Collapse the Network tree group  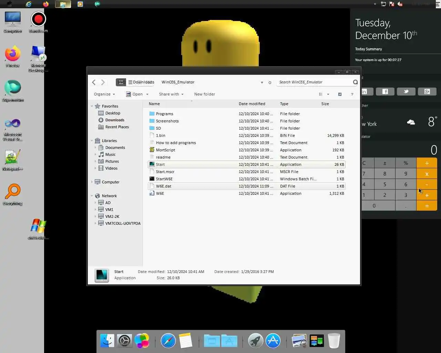[x=92, y=196]
